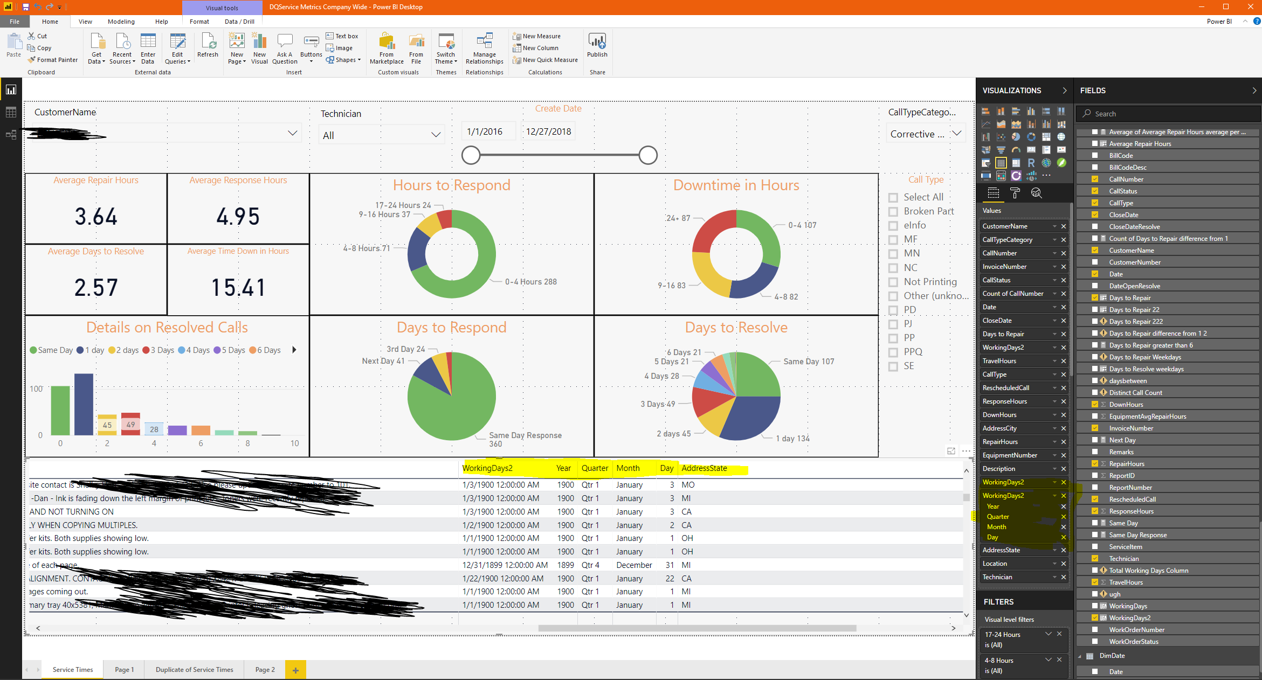The image size is (1262, 680).
Task: Check the Broken Part call type
Action: 893,212
